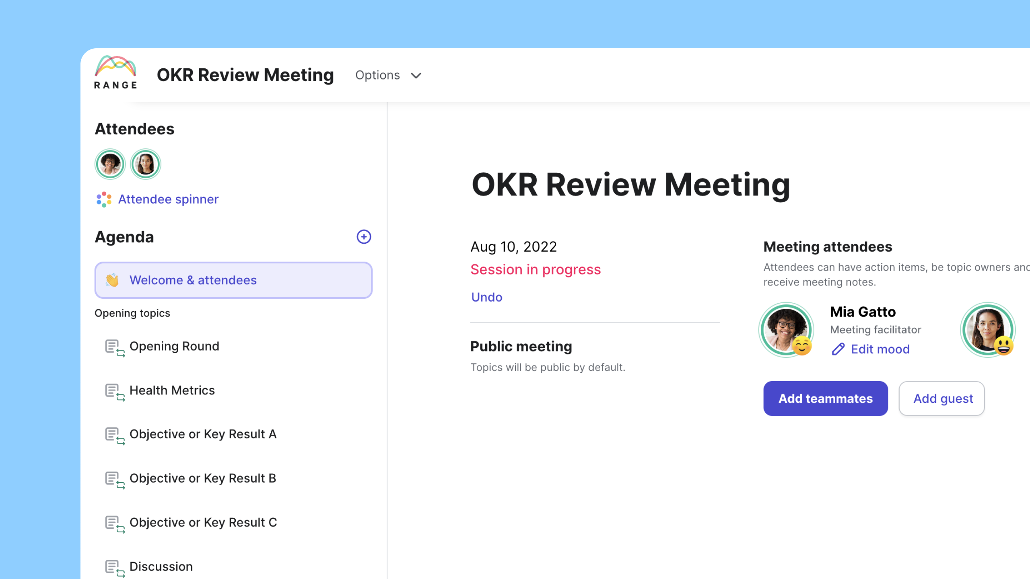Click the Add teammates button
The image size is (1030, 579).
(x=826, y=398)
